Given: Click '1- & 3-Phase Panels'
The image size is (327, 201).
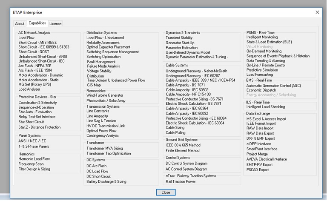Looking at the screenshot, I should click(x=34, y=146).
